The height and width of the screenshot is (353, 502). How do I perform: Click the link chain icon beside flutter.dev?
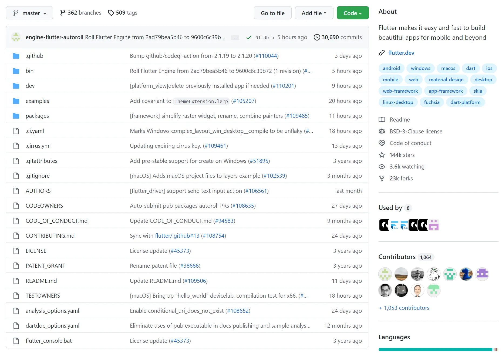click(382, 53)
